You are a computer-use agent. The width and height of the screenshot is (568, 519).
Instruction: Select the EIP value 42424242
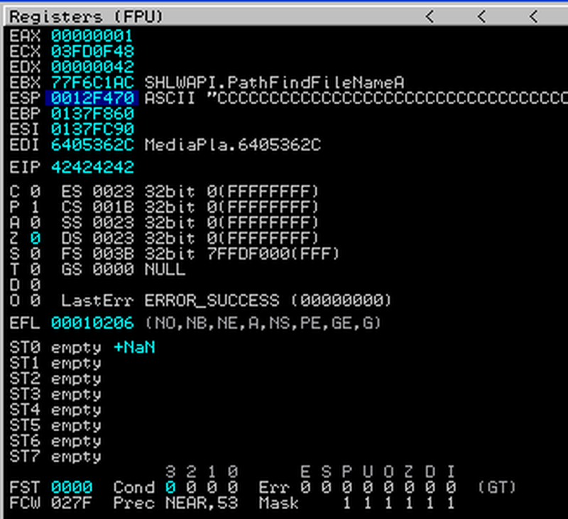[x=92, y=167]
